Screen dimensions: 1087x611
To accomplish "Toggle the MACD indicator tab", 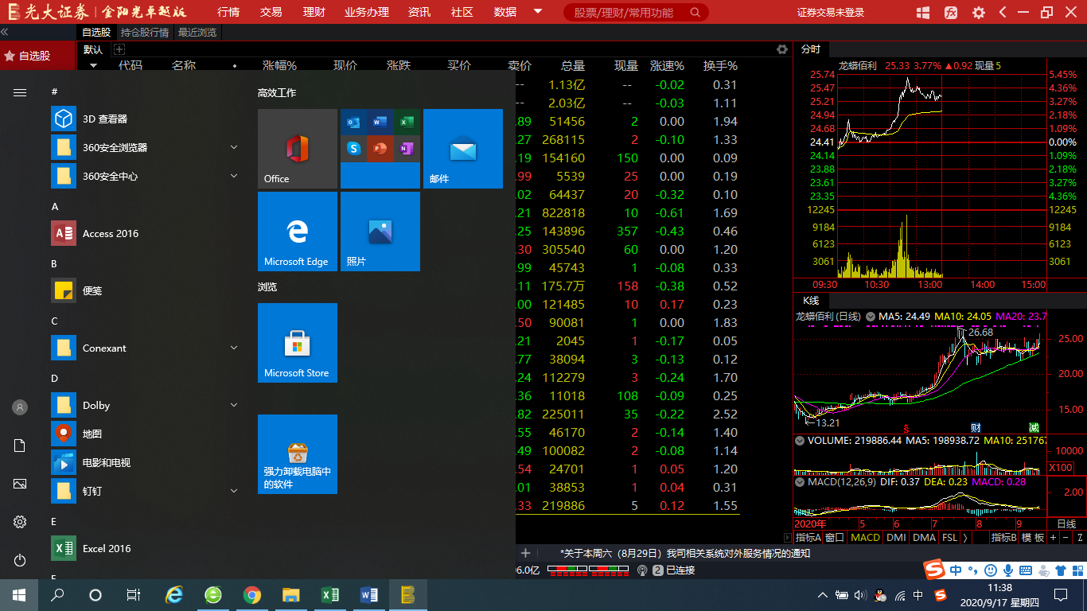I will click(865, 538).
